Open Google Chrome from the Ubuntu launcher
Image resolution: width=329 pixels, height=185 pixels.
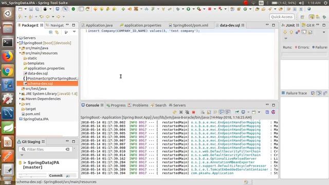coord(8,71)
